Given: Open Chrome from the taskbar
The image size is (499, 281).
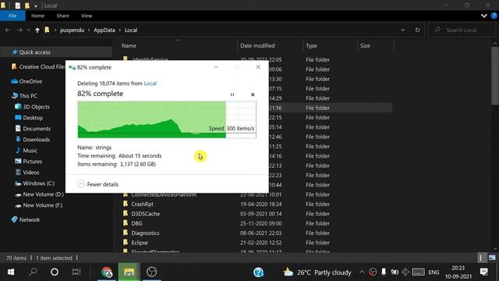Looking at the screenshot, I should pyautogui.click(x=107, y=272).
